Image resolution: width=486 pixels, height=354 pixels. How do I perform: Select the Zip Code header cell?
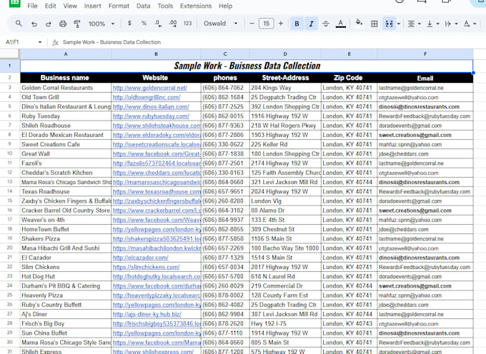tap(349, 77)
